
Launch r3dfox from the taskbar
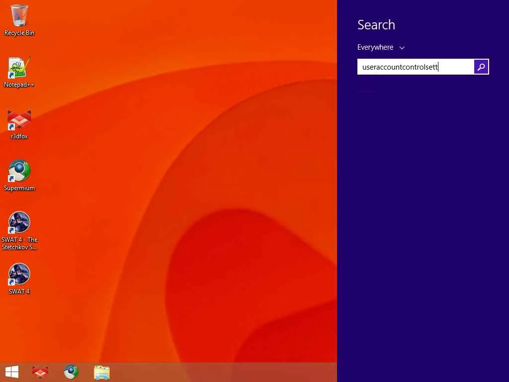pyautogui.click(x=40, y=372)
